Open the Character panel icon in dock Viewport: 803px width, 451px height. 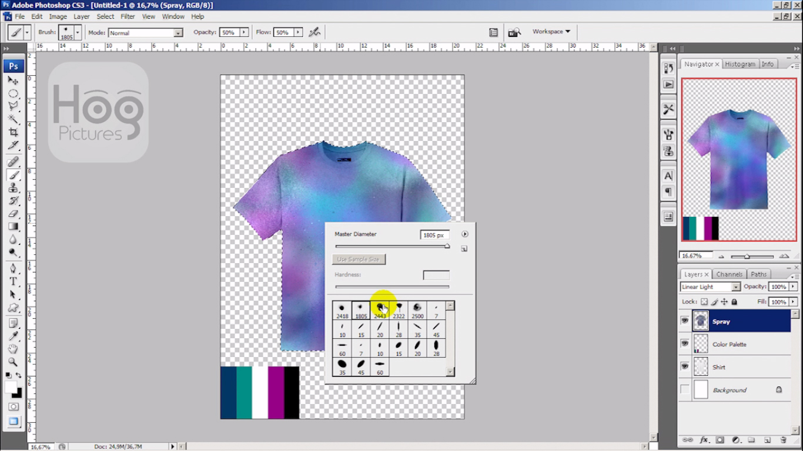click(x=668, y=176)
